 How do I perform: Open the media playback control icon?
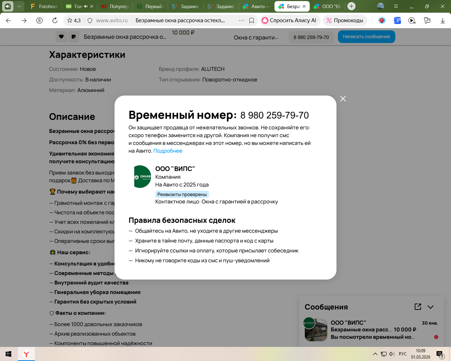point(412,20)
